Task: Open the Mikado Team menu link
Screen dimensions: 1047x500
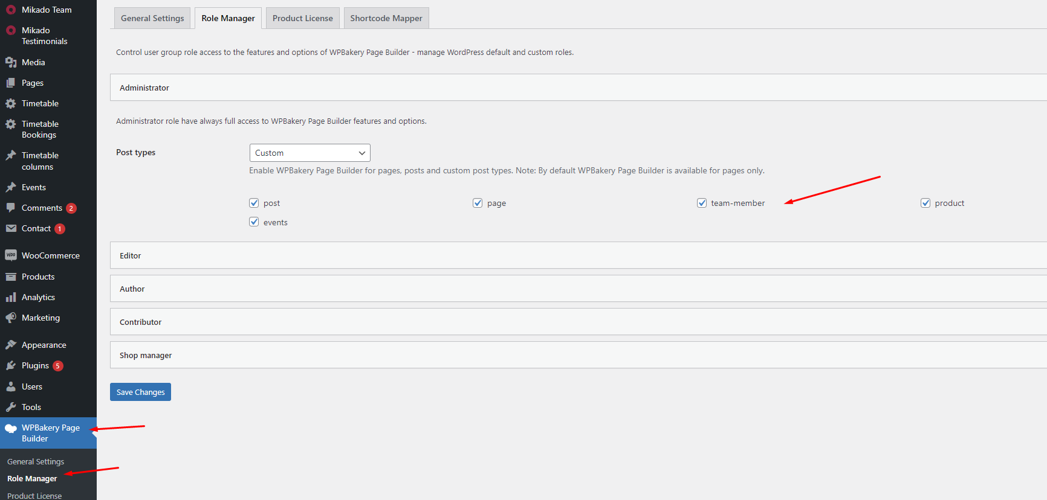Action: (x=47, y=10)
